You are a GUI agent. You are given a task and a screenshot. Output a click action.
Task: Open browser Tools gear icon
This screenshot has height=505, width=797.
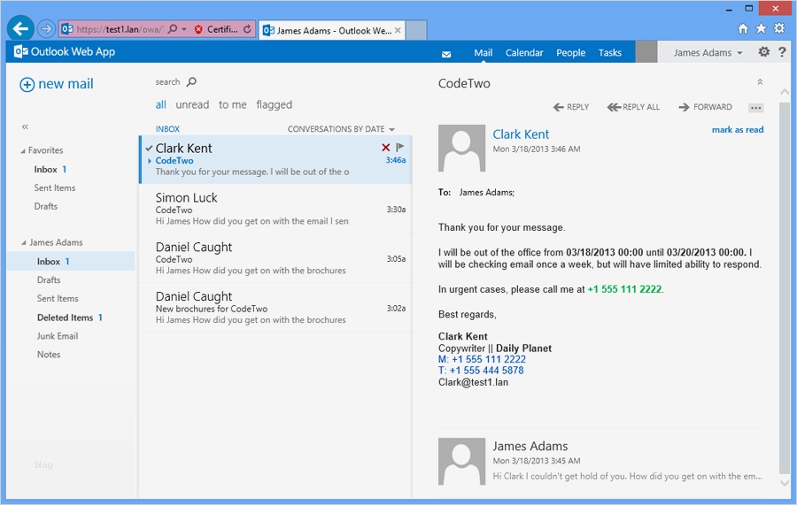coord(779,28)
